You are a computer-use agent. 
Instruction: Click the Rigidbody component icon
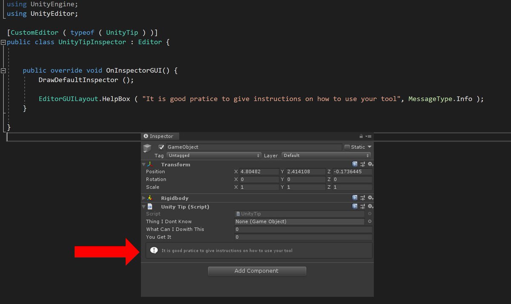click(150, 198)
